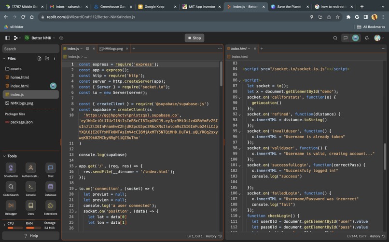This screenshot has height=242, width=389.
Task: Expand the CPU and RAM resources panel
Action: (4, 225)
